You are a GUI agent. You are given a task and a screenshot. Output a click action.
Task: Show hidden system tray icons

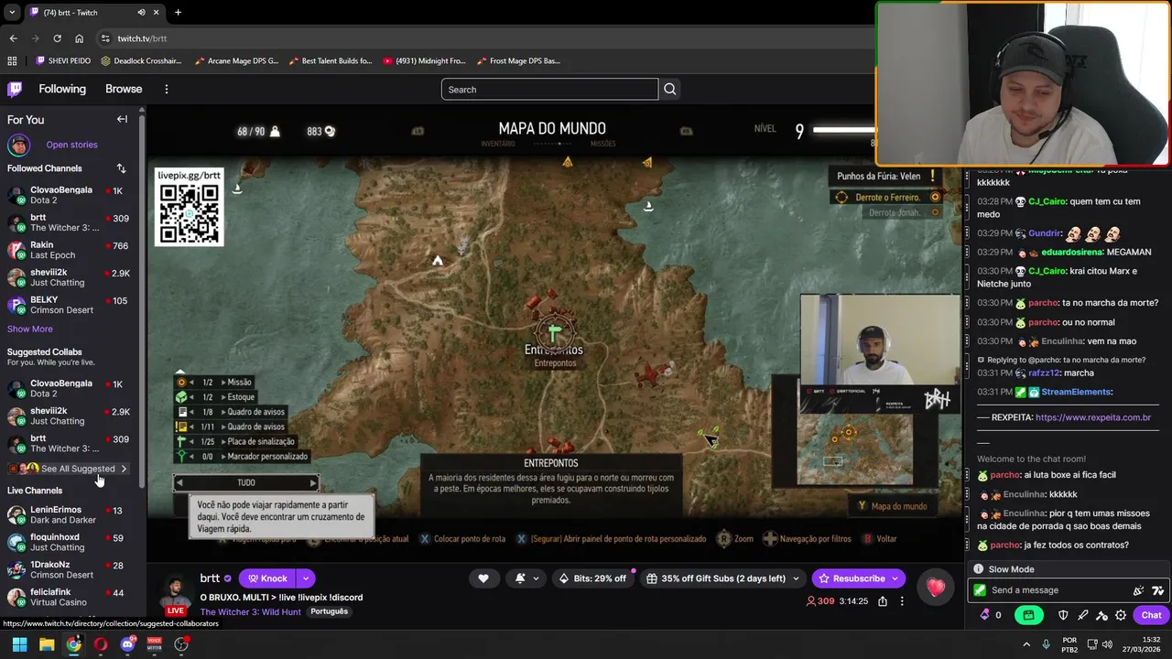[x=1025, y=644]
